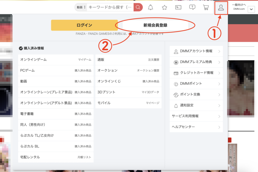
Task: Click the 新規会員登録 button
Action: (155, 25)
